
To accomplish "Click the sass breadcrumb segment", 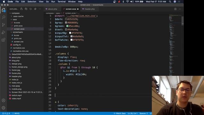I will coord(58,13).
